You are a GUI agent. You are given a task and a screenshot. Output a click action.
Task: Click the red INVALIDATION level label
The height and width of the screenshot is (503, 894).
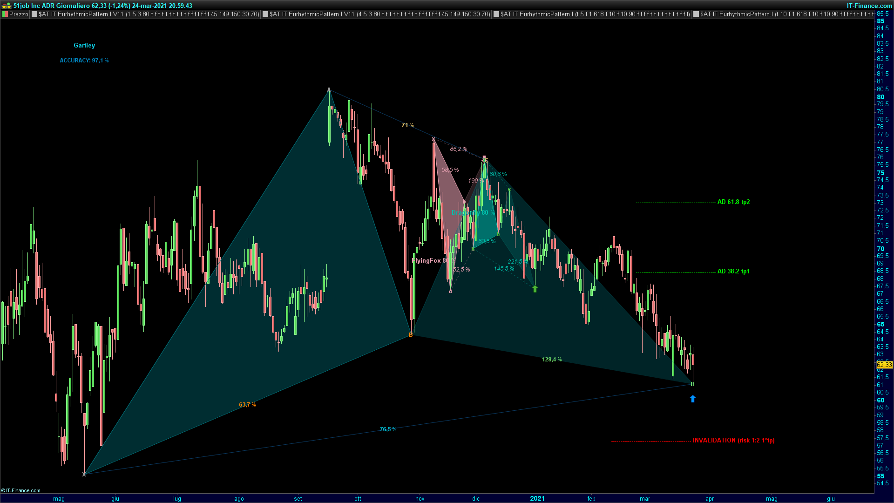[733, 441]
